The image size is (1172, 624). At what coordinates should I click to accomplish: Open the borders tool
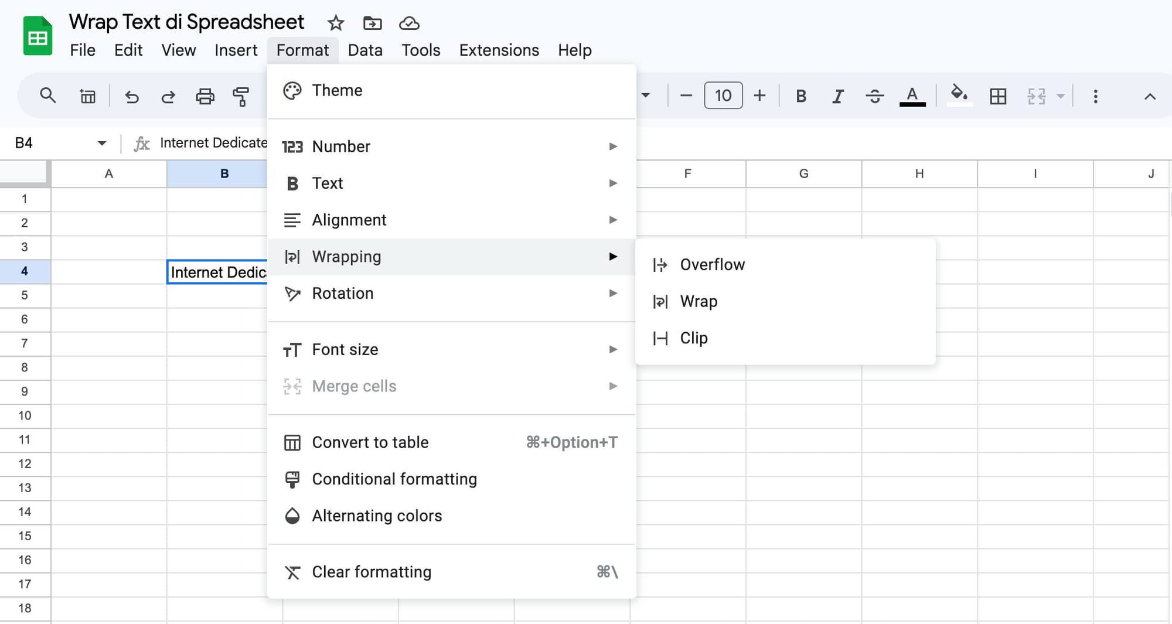tap(998, 96)
